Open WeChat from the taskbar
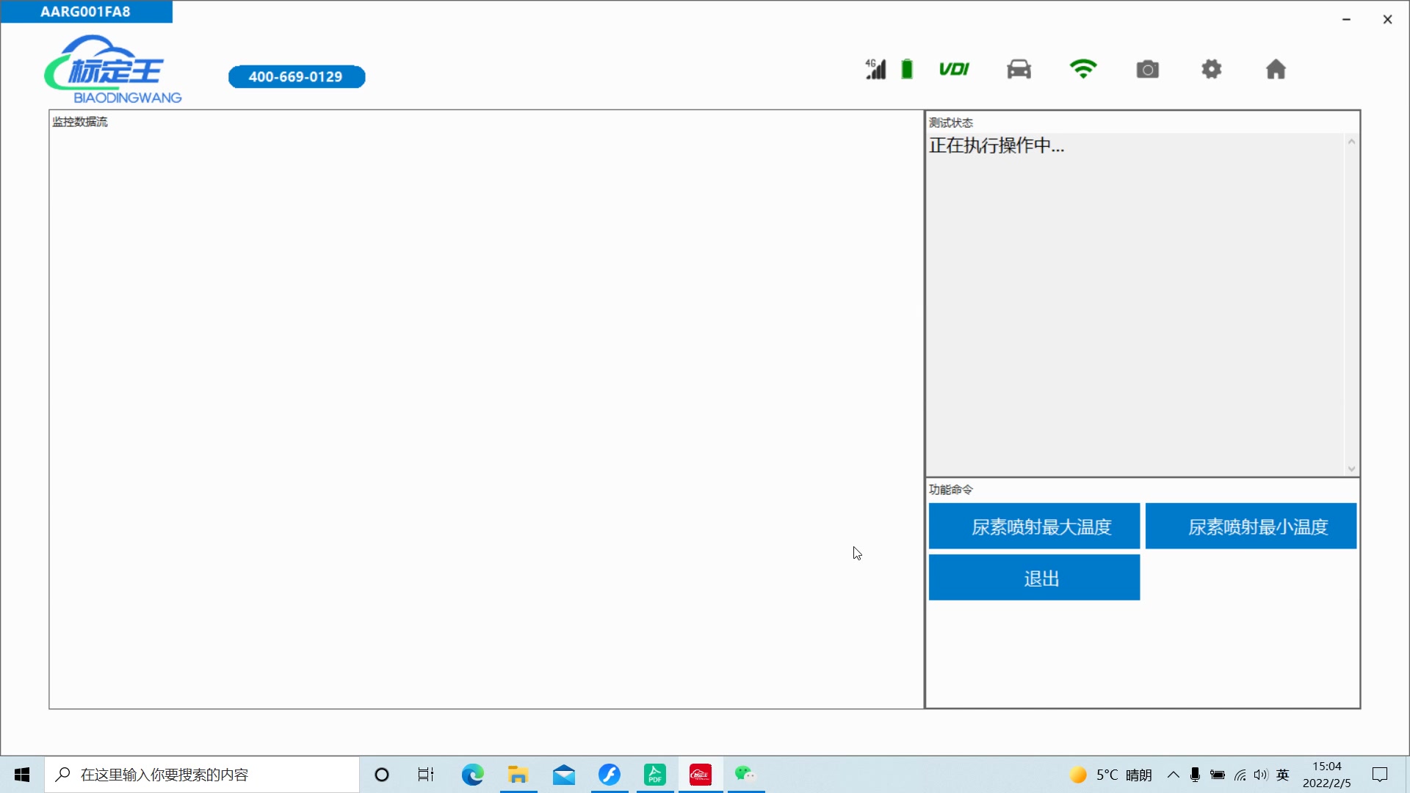This screenshot has width=1410, height=793. pos(745,775)
